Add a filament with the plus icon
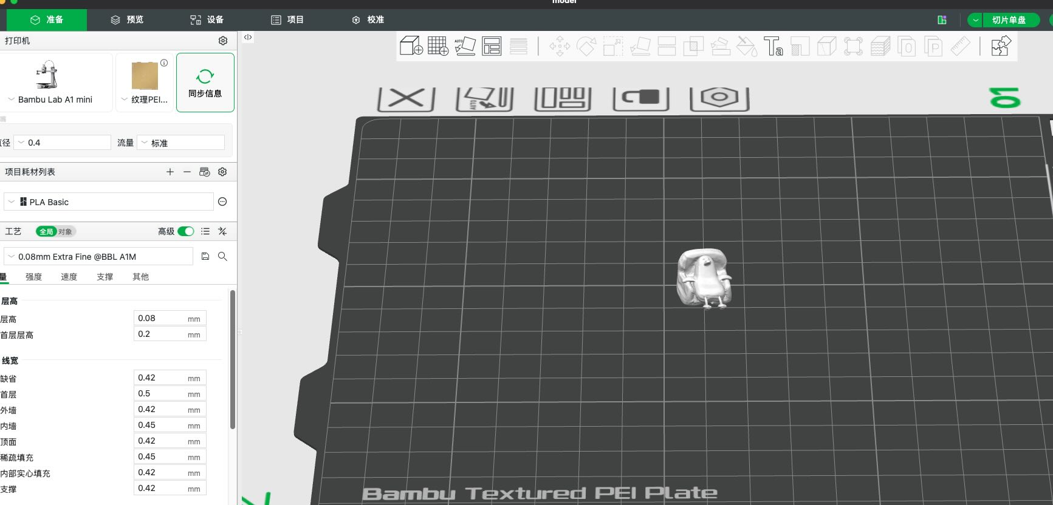The image size is (1053, 505). pos(170,172)
